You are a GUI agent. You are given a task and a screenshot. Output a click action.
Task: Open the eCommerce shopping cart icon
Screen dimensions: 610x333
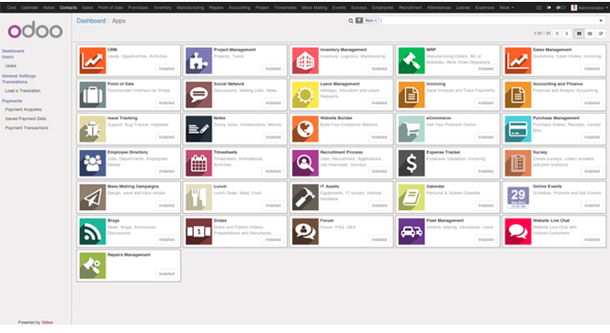tap(412, 129)
